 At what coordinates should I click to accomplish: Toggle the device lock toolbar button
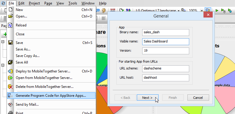[208, 10]
